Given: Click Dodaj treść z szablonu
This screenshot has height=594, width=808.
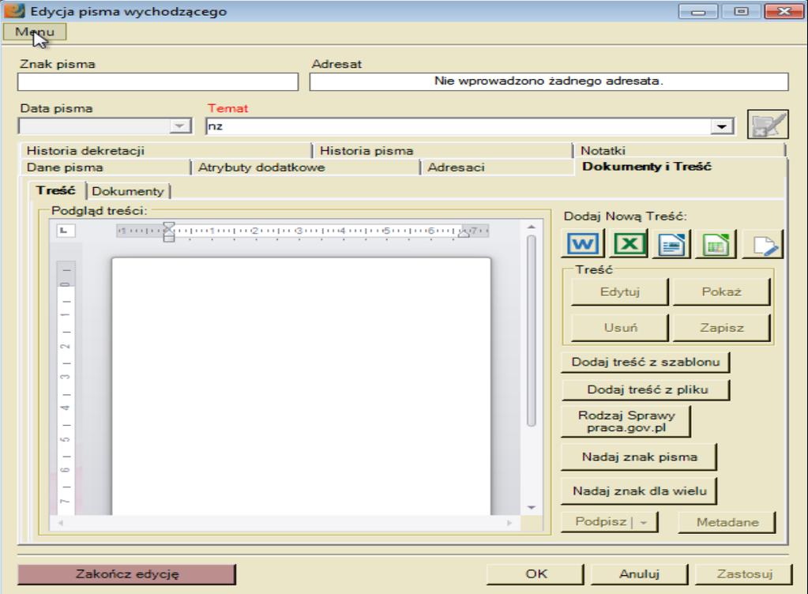Looking at the screenshot, I should click(645, 363).
